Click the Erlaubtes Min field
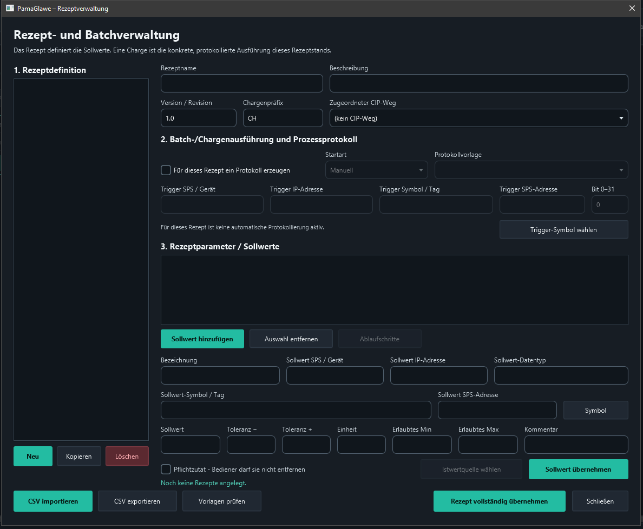Viewport: 643px width, 529px height. 422,445
